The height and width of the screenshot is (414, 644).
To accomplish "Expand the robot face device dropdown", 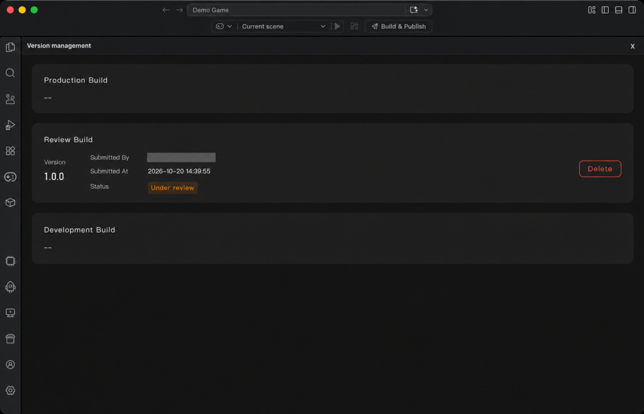I will point(224,26).
